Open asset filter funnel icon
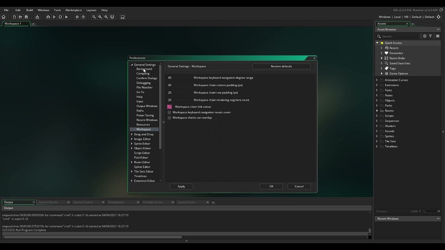 coord(430,36)
